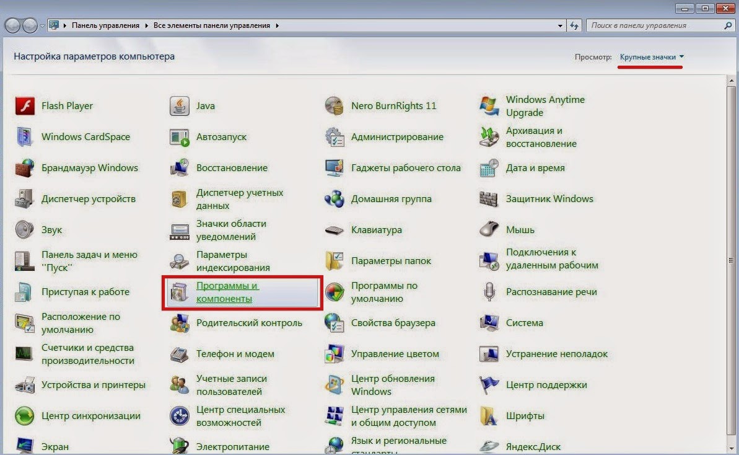The image size is (739, 455).
Task: Select Все элементы панели управления breadcrumb
Action: click(x=212, y=25)
